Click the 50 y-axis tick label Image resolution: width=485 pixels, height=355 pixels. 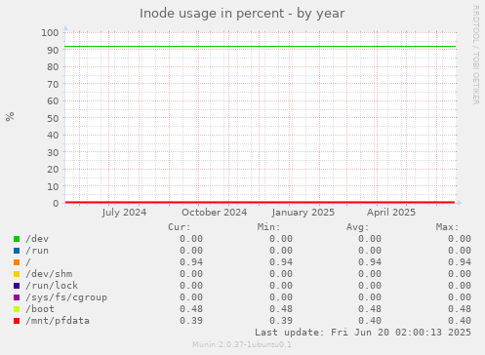coord(53,118)
